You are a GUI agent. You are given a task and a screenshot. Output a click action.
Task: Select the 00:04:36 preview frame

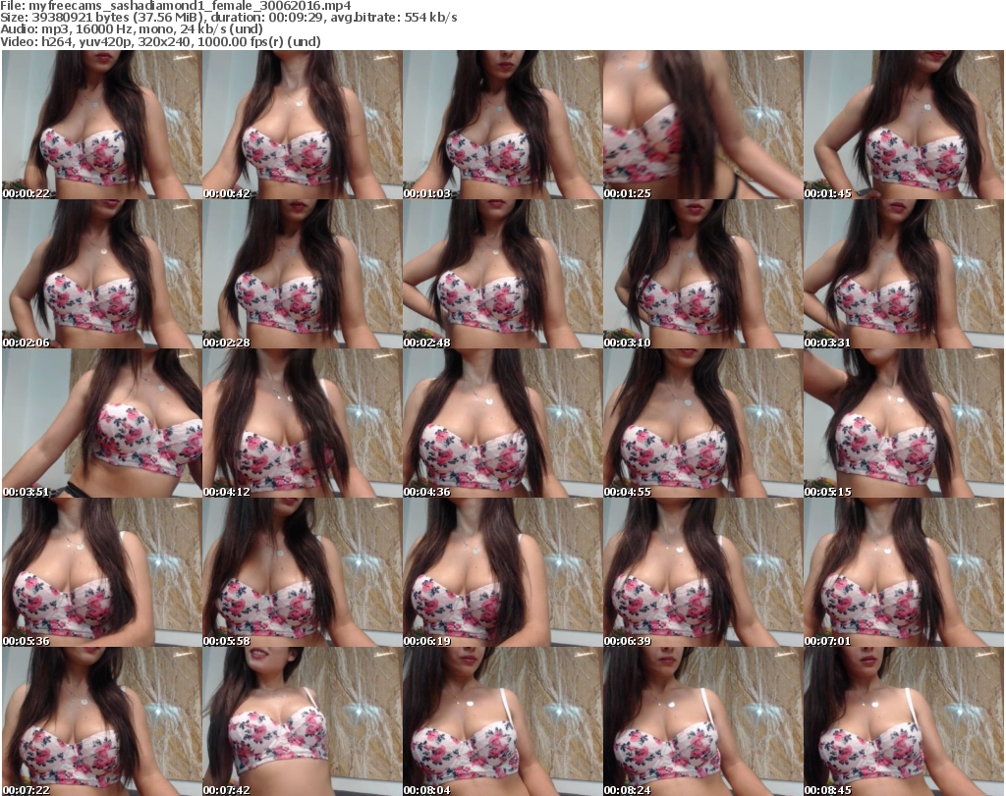502,424
